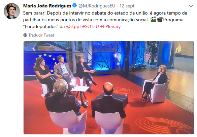Open the TV studio photo

click(109, 88)
